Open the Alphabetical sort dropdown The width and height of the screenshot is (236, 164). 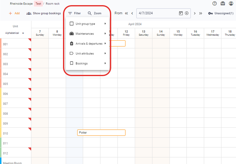15,33
